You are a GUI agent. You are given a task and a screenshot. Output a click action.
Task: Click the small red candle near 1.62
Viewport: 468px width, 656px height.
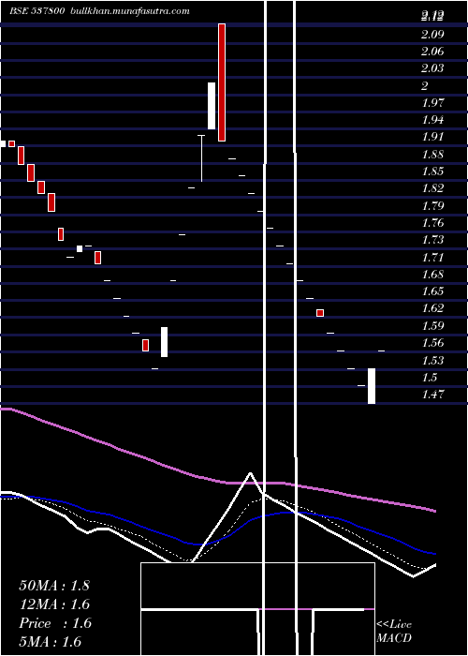point(320,313)
